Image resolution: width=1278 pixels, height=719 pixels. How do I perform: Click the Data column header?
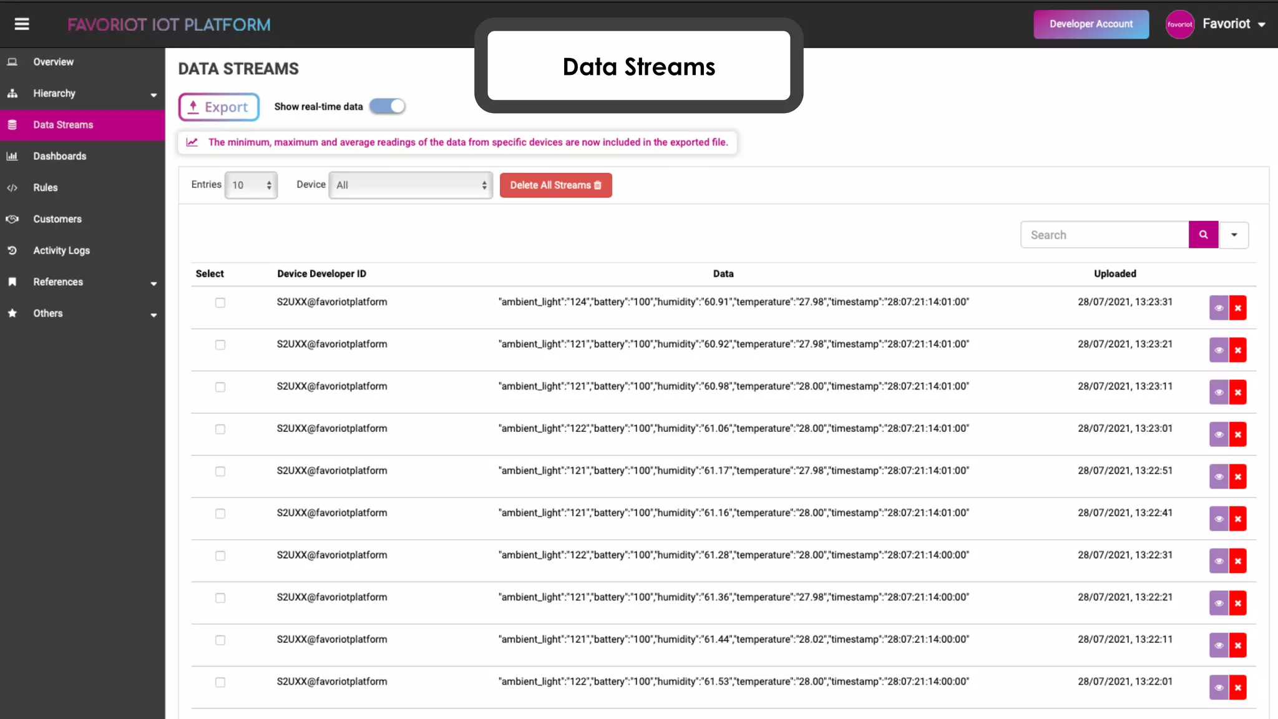tap(723, 273)
